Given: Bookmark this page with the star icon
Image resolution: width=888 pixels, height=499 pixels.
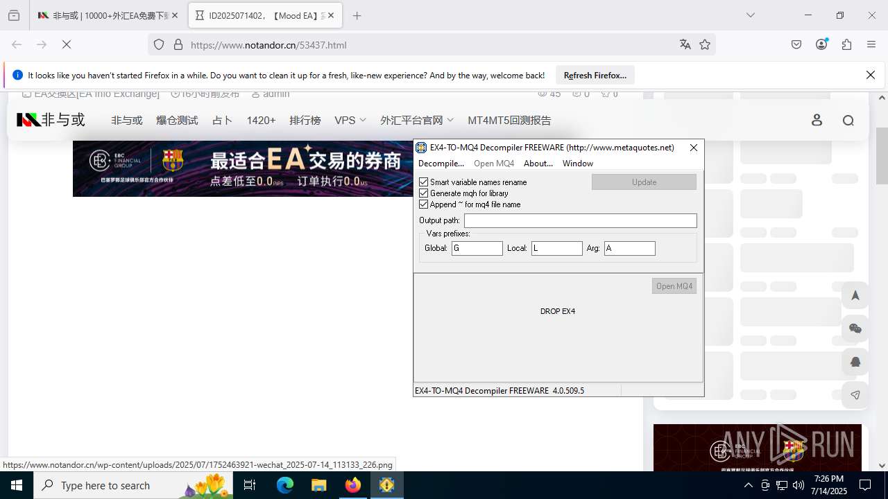Looking at the screenshot, I should 705,44.
